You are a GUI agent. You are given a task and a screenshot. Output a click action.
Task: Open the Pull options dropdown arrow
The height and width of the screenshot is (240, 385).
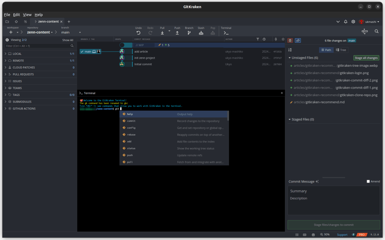point(169,31)
